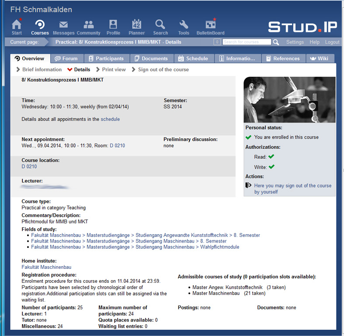Open the Documents tab
Image resolution: width=344 pixels, height=336 pixels.
(152, 58)
